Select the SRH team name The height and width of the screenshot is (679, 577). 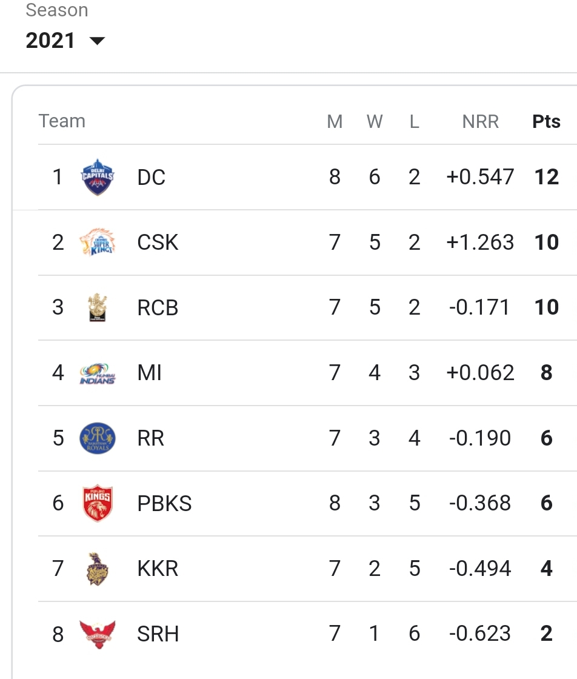(x=158, y=634)
